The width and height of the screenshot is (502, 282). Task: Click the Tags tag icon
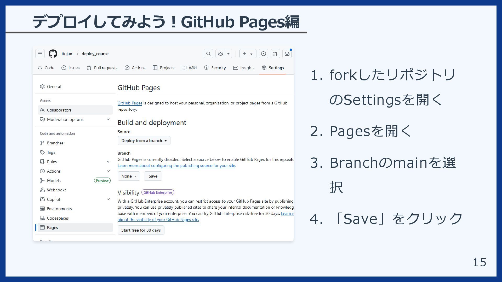(42, 152)
